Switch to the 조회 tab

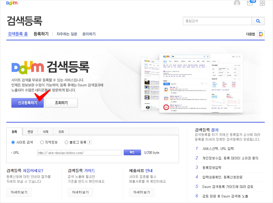pos(61,132)
